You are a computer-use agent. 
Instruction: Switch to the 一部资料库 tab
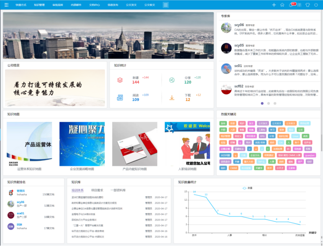pyautogui.click(x=118, y=190)
